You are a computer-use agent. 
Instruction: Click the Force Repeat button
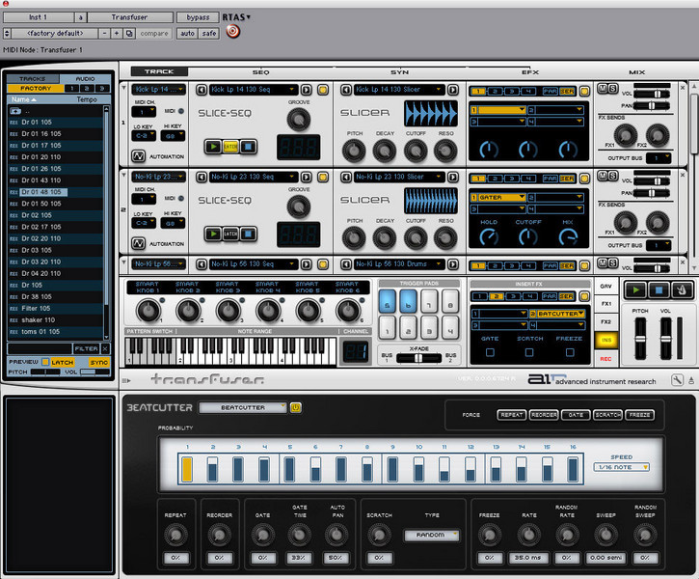click(511, 415)
